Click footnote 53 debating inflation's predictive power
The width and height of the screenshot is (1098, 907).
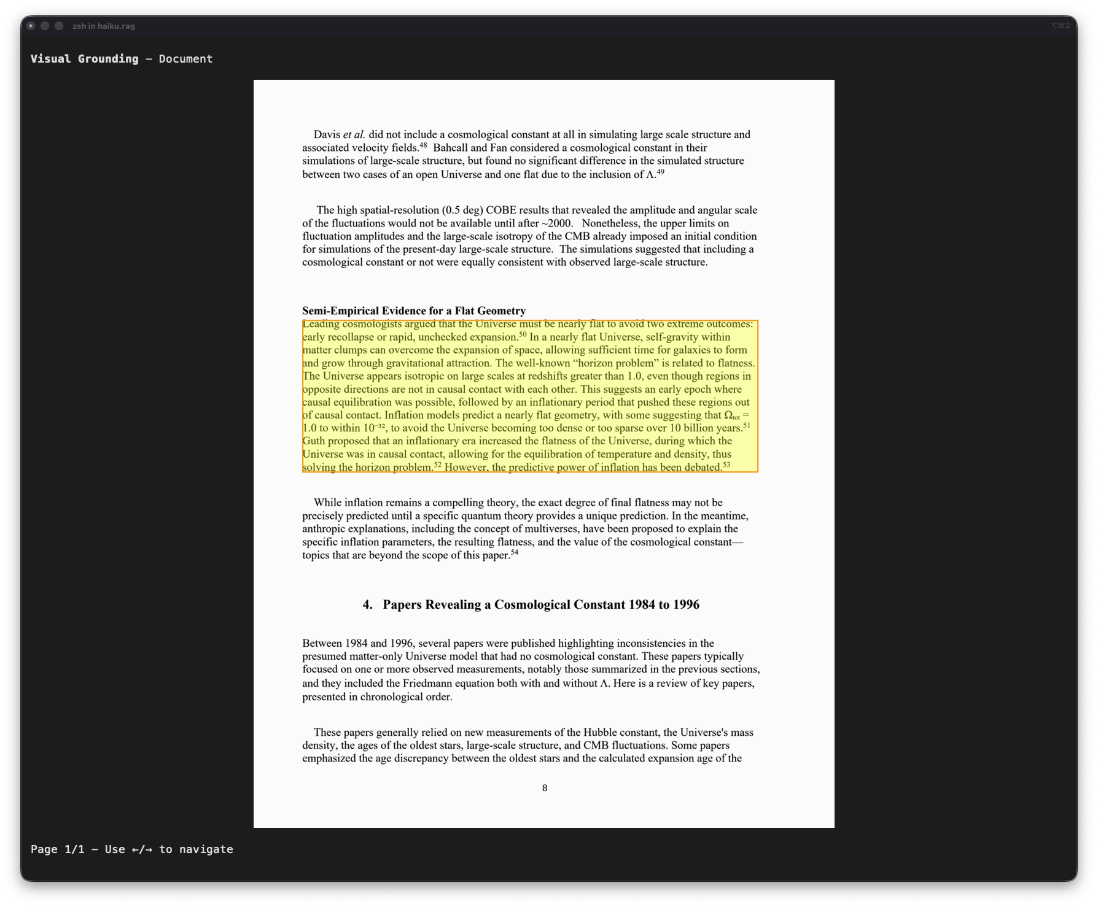tap(725, 463)
